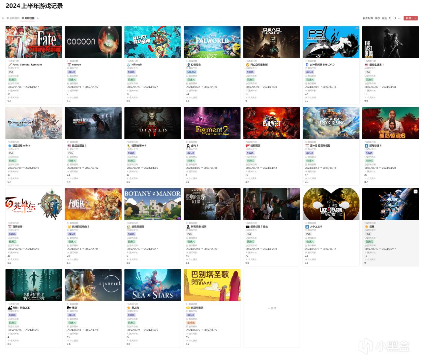Click the date range 2024/06/12 → 2024/06/17
This screenshot has width=422, height=363.
pyautogui.click(x=380, y=249)
